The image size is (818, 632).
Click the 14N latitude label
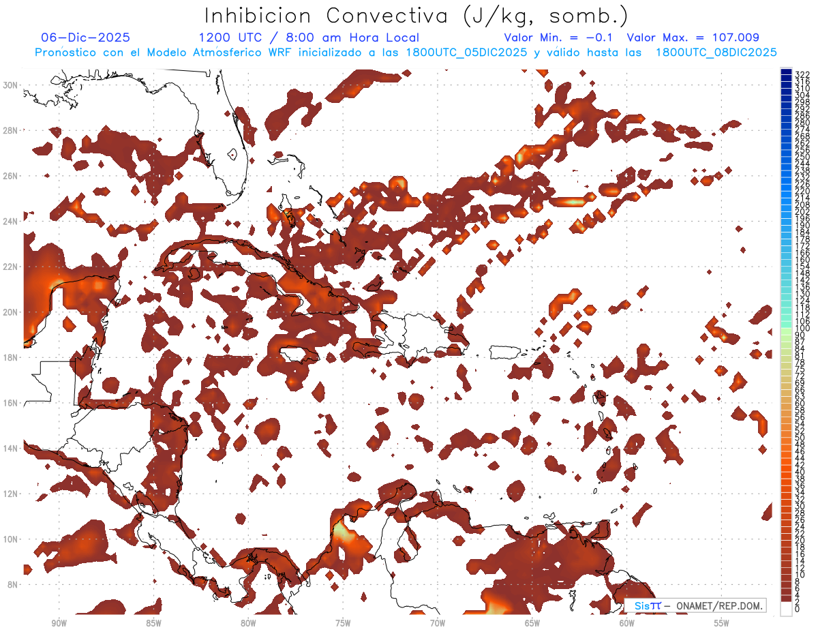[10, 449]
